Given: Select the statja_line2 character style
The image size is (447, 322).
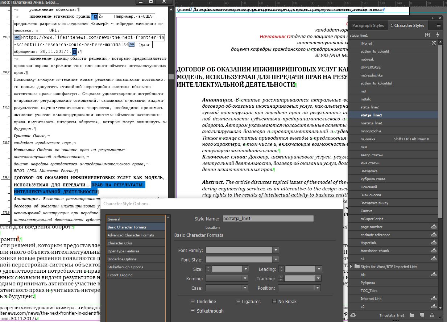Looking at the screenshot, I should pos(393,107).
